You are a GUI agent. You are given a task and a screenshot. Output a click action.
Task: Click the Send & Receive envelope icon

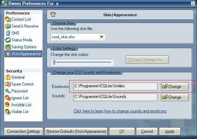coord(8,26)
